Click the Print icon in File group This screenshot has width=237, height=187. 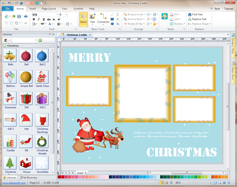click(26, 17)
